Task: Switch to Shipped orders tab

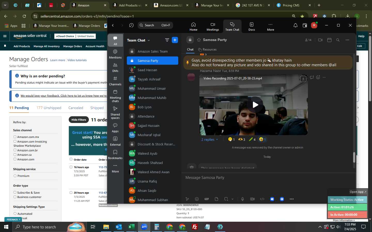Action: (97, 108)
